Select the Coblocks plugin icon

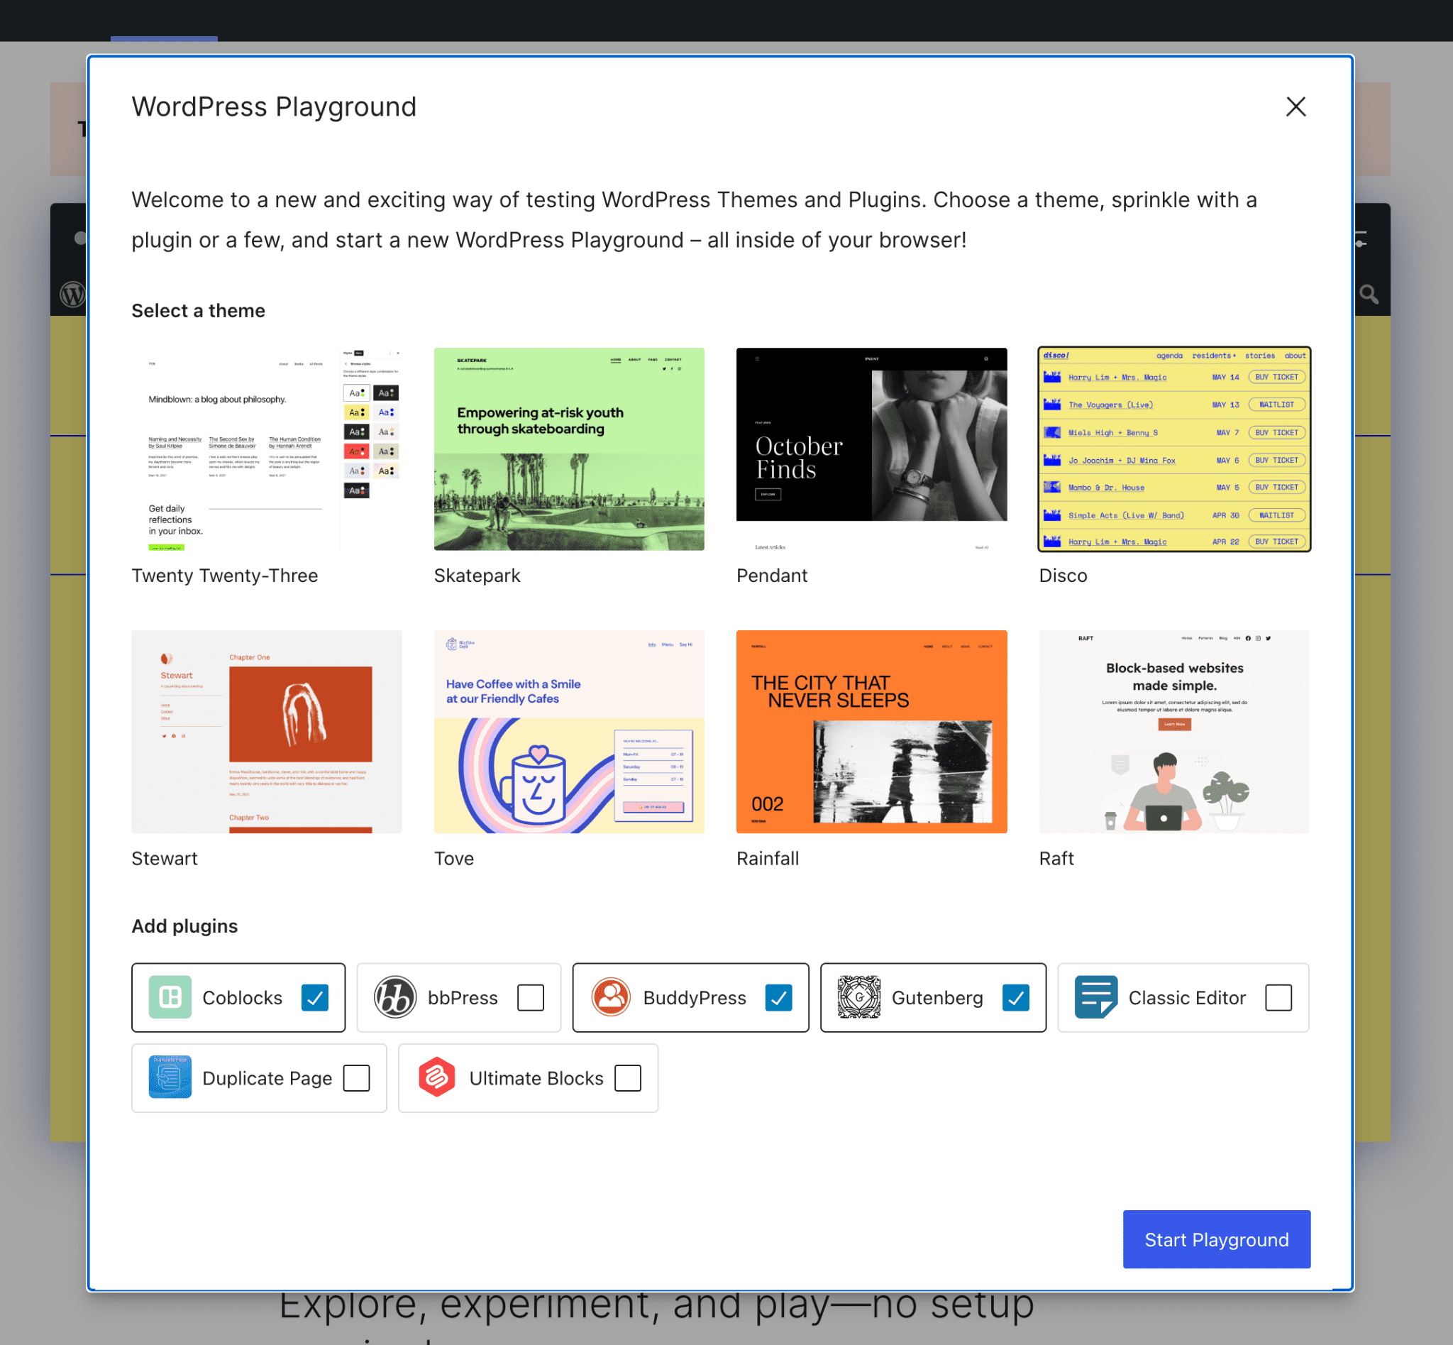point(168,997)
